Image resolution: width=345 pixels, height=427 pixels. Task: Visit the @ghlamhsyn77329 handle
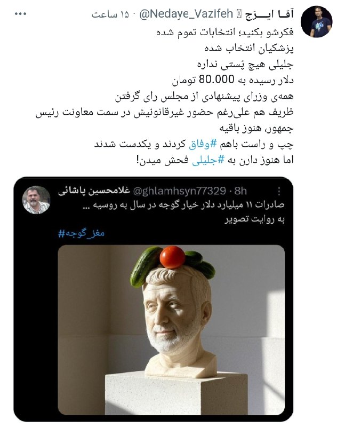click(x=179, y=191)
